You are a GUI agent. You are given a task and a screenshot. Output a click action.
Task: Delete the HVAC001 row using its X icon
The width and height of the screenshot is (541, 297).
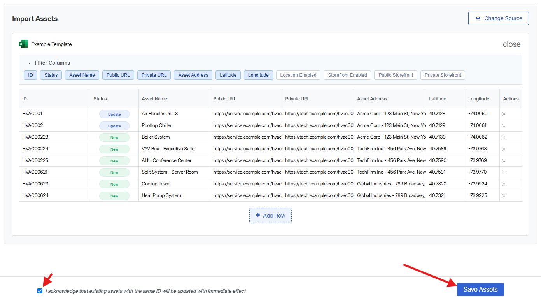(x=504, y=114)
